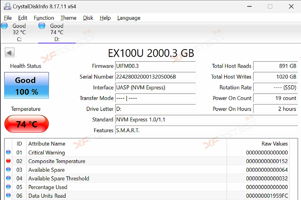The height and width of the screenshot is (200, 301).
Task: Click the CrystalDiskInfo app icon in title bar
Action: (x=8, y=6)
